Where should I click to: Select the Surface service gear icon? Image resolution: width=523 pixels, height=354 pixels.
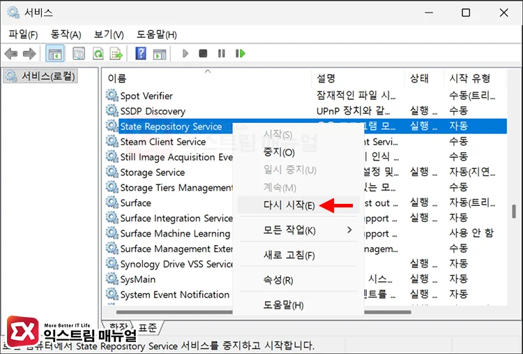click(112, 202)
